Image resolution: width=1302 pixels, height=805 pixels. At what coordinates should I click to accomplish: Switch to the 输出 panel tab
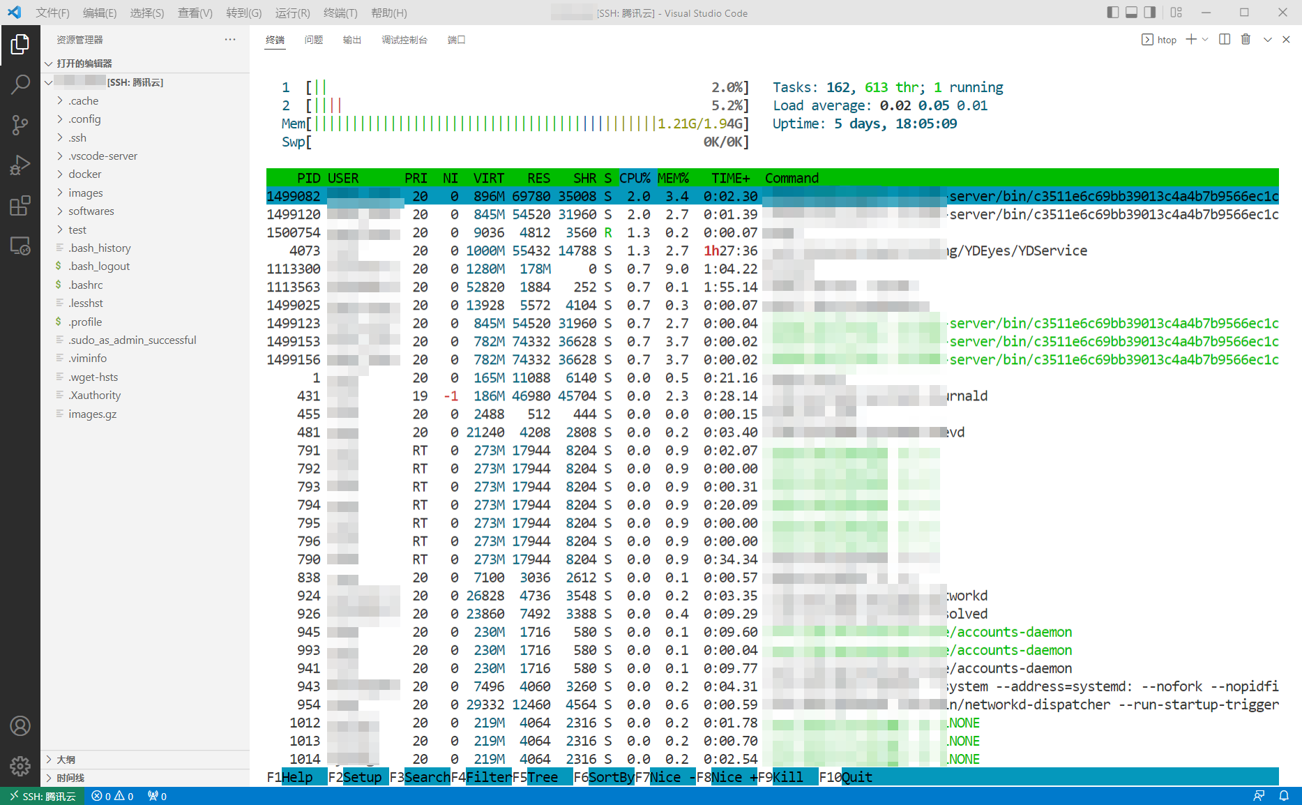(352, 40)
